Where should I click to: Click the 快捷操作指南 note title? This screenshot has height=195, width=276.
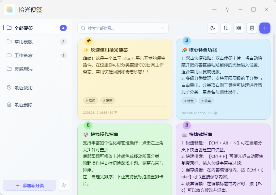104,134
